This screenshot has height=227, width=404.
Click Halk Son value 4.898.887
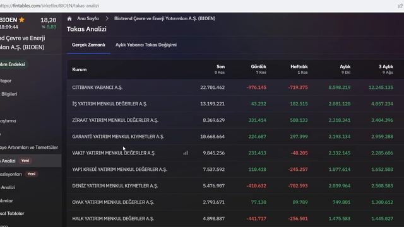click(x=213, y=219)
